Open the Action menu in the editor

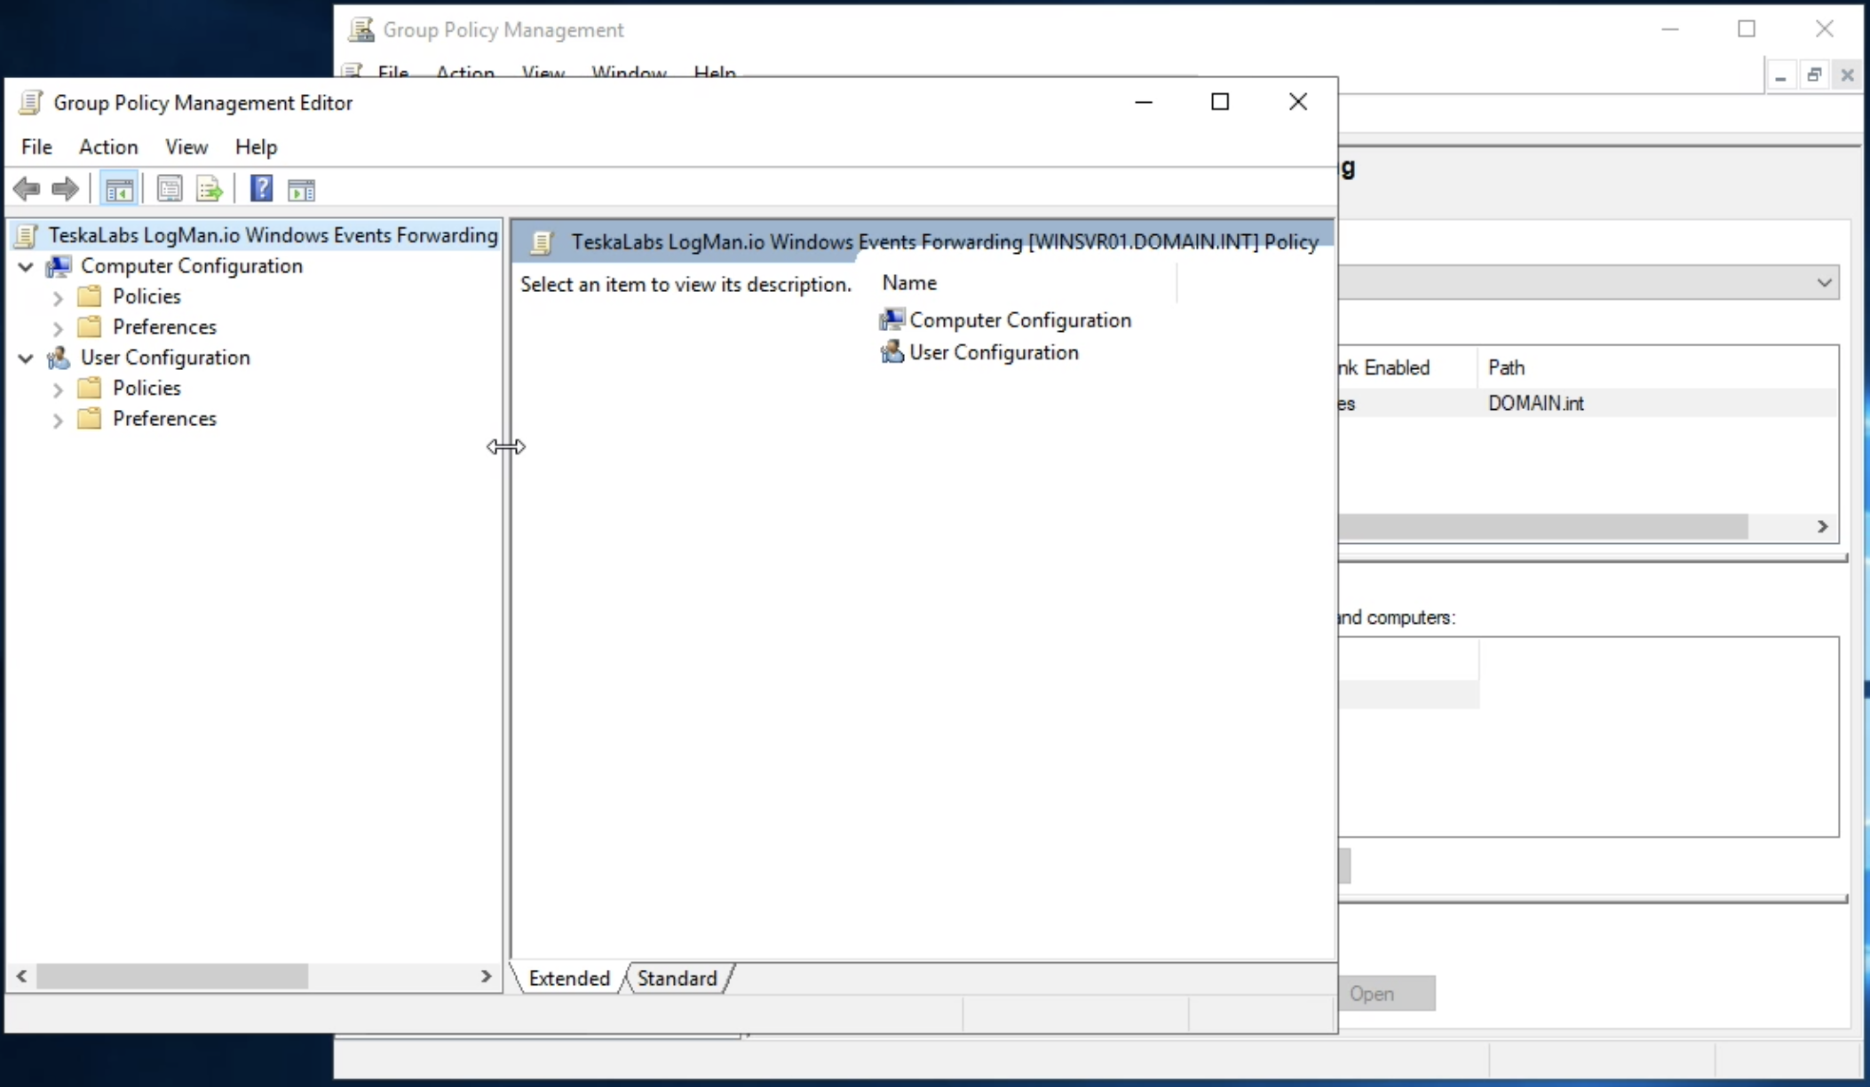point(108,146)
